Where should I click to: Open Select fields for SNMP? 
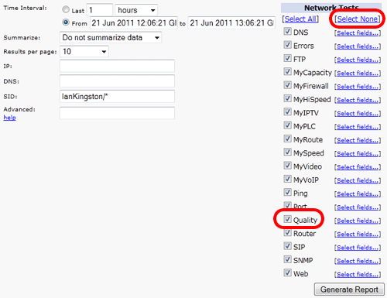tap(358, 261)
